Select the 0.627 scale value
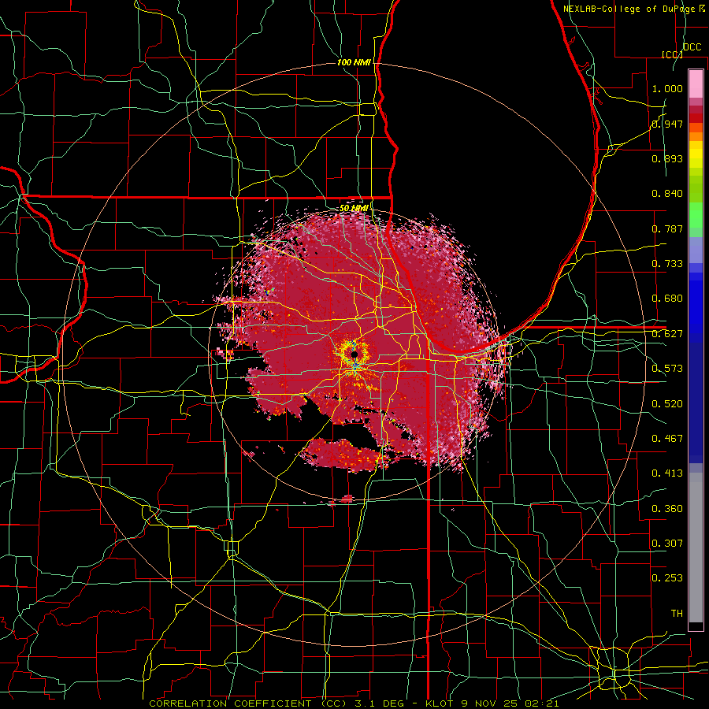The image size is (709, 709). [x=667, y=334]
